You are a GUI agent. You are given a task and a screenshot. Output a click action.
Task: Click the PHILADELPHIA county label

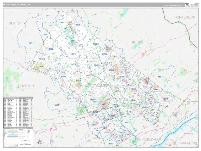(x=147, y=140)
